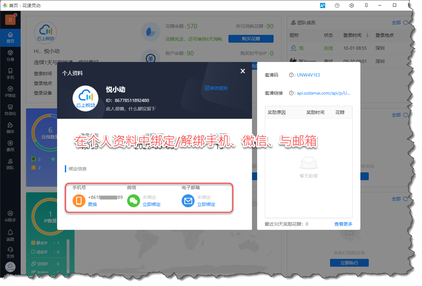The height and width of the screenshot is (286, 422).
Task: Open AI助手 from the sidebar
Action: 10,216
